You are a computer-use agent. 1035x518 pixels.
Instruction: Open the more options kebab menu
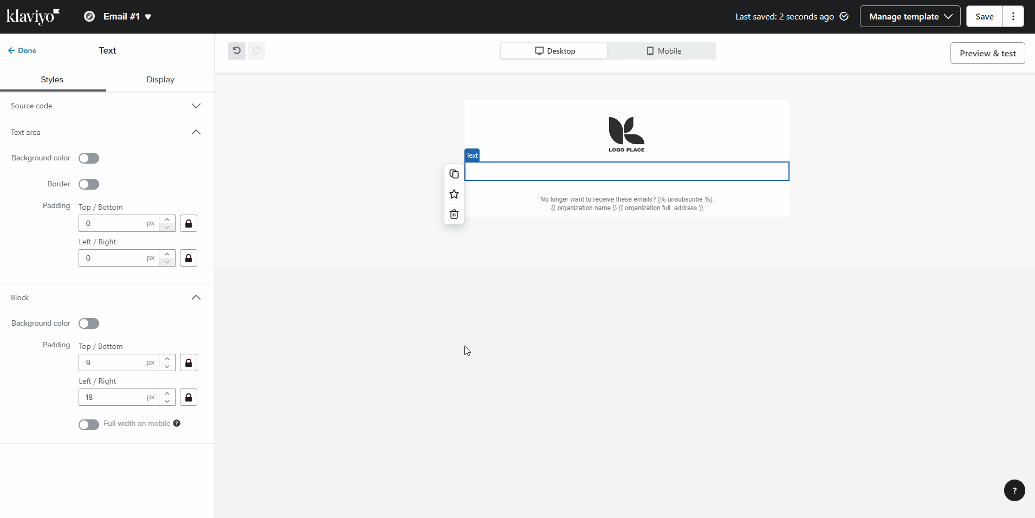1013,16
